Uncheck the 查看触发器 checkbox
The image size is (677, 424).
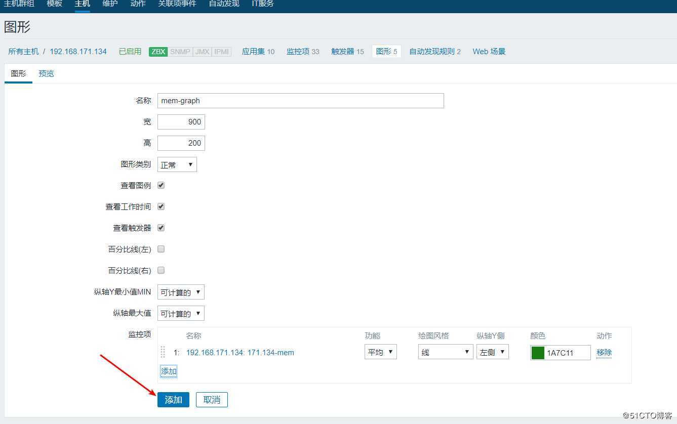coord(161,228)
